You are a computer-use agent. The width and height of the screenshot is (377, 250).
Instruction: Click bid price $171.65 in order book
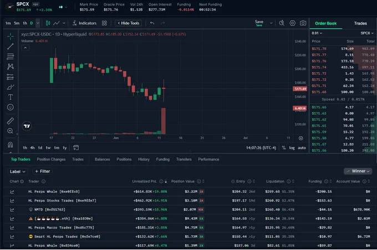(319, 107)
